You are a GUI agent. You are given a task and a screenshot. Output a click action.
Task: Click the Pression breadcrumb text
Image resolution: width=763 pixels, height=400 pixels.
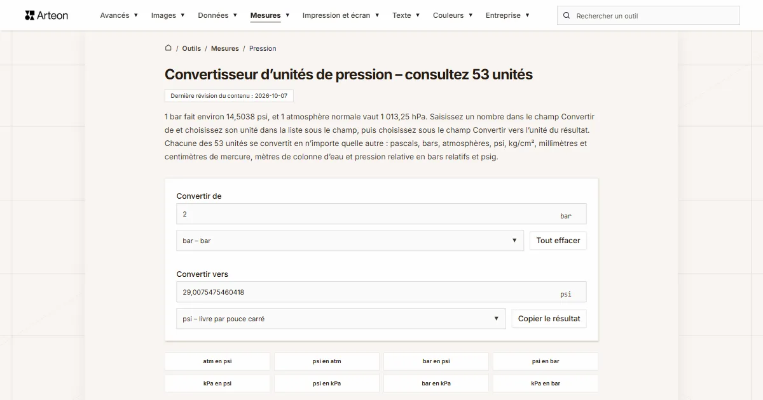(263, 48)
